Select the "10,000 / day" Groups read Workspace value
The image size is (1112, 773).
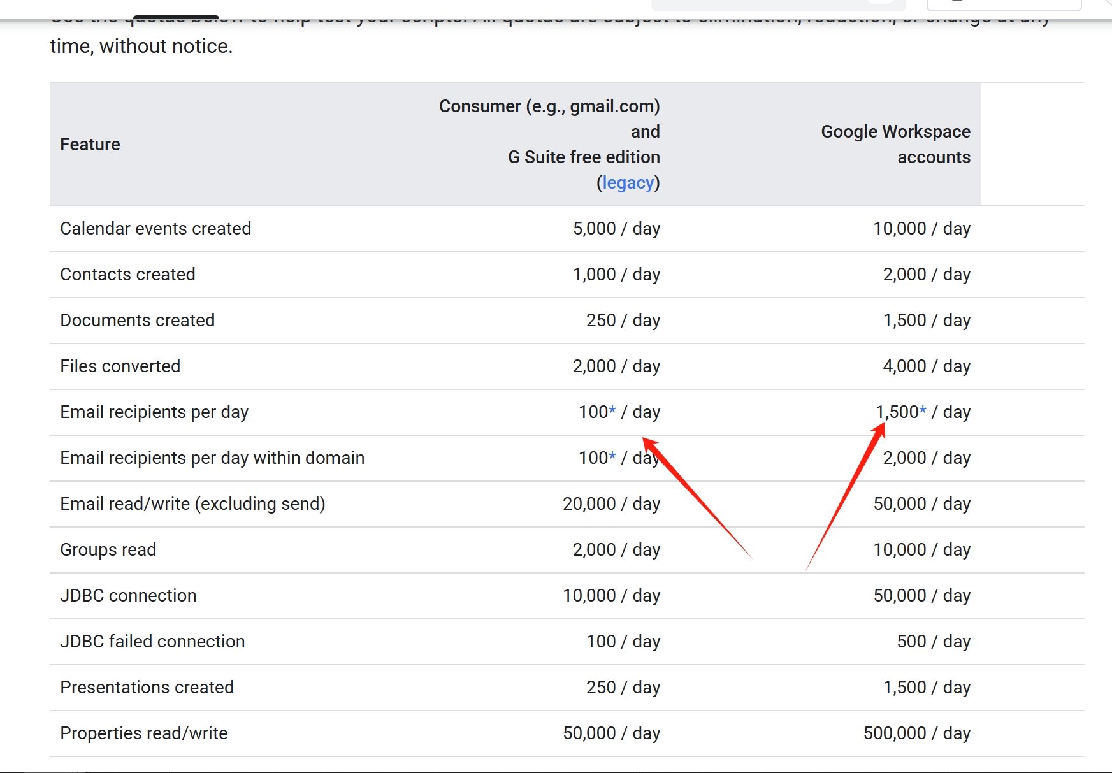[921, 550]
